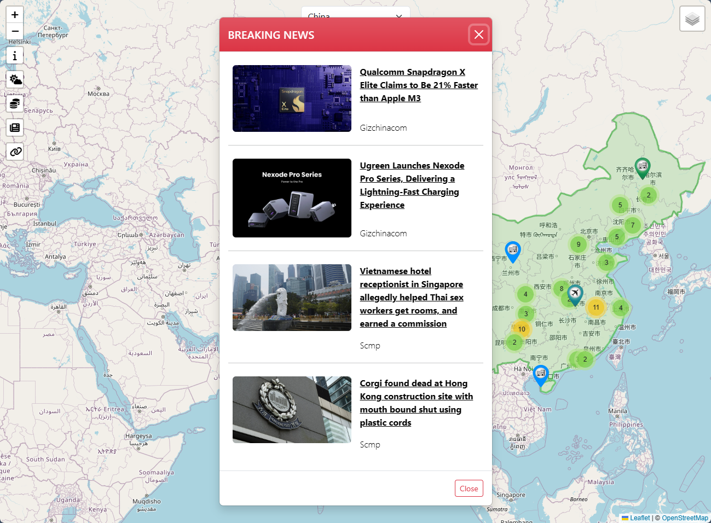Click the Singapore label on the map

[511, 495]
